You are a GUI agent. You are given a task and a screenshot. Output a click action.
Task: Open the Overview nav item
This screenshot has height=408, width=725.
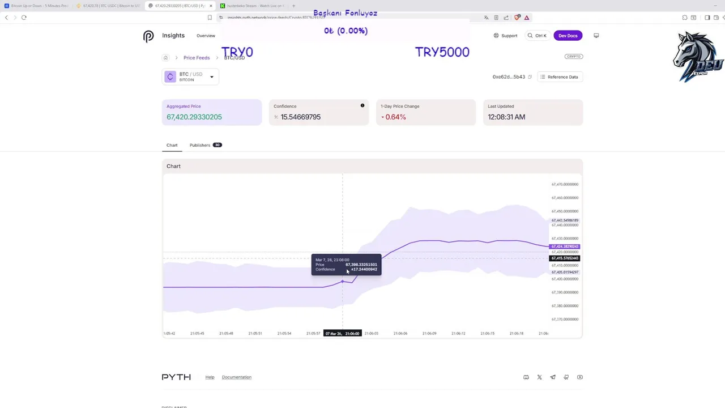click(x=206, y=36)
